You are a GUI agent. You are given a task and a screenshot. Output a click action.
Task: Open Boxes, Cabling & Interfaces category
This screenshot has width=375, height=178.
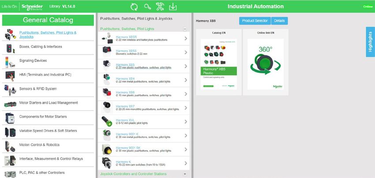coord(41,47)
